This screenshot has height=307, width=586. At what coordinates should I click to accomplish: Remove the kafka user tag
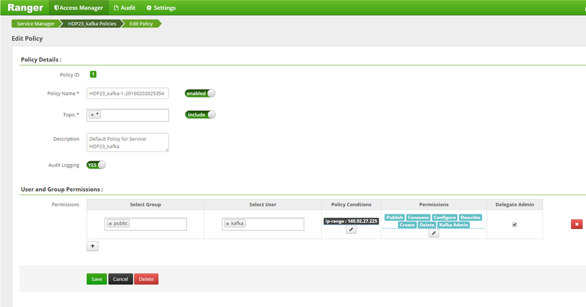tap(228, 224)
